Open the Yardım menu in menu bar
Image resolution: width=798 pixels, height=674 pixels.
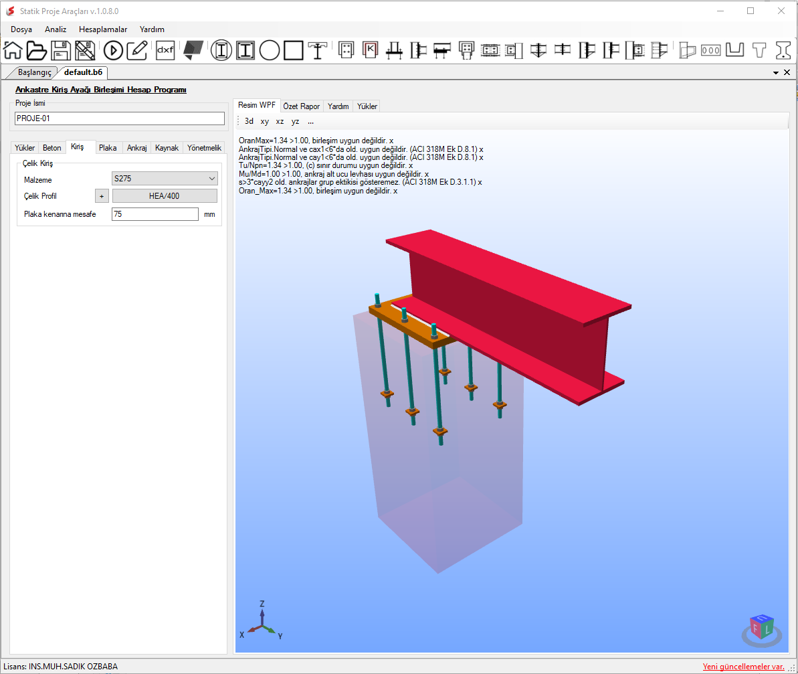(152, 29)
